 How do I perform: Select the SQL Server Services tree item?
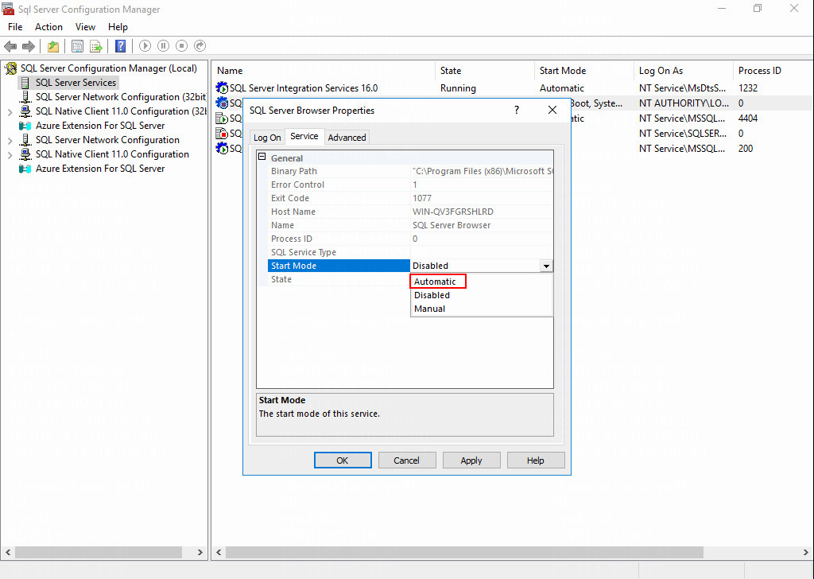76,83
